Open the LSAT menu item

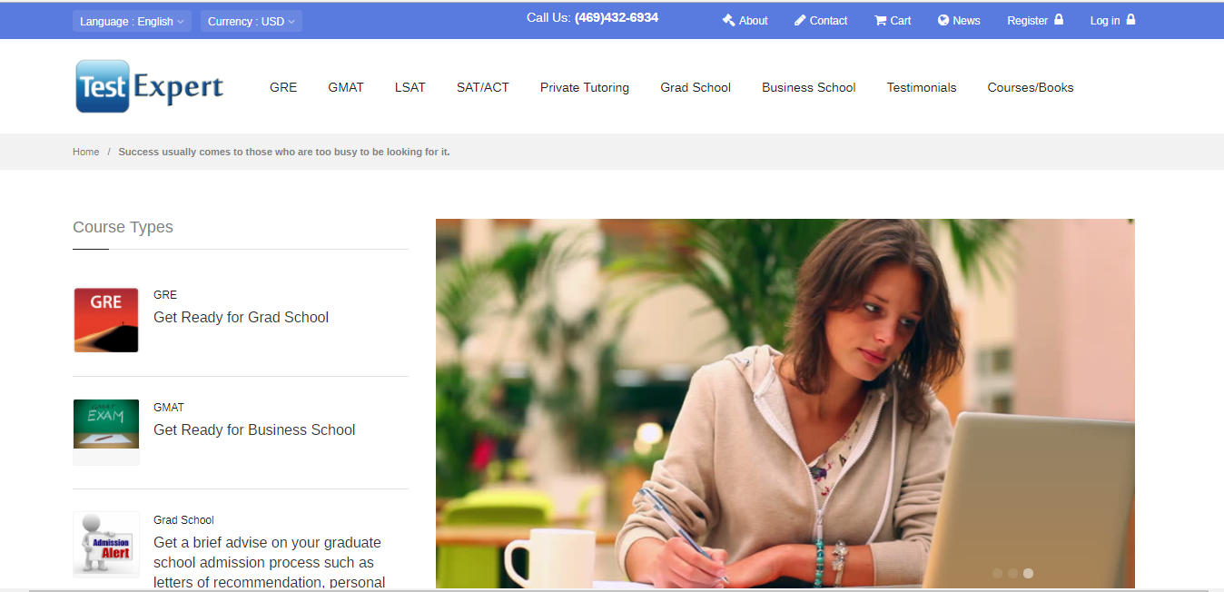coord(410,87)
